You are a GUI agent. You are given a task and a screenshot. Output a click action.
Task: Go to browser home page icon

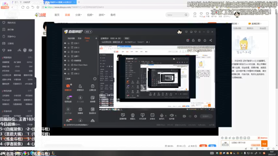coord(28,7)
